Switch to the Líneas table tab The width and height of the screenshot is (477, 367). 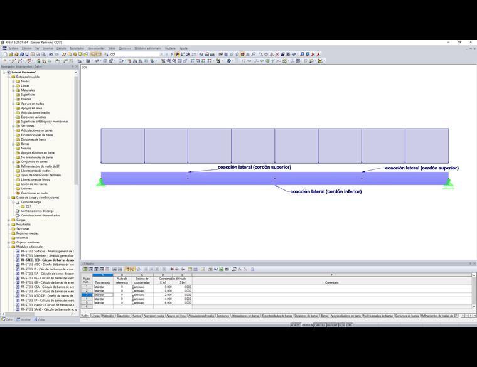coord(95,316)
